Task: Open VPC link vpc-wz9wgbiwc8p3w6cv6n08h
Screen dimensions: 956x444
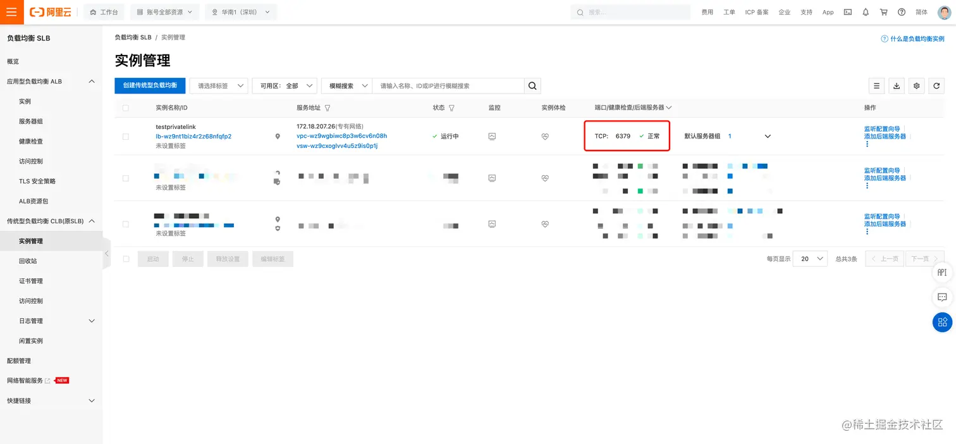Action: (x=341, y=136)
